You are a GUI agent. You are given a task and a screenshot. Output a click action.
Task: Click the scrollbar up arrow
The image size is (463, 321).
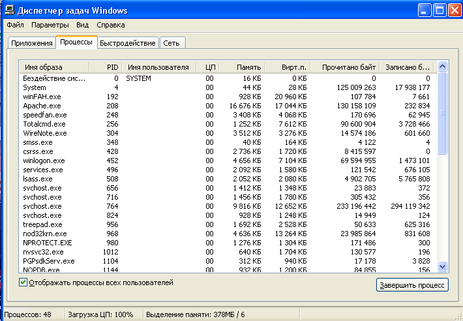[x=442, y=67]
